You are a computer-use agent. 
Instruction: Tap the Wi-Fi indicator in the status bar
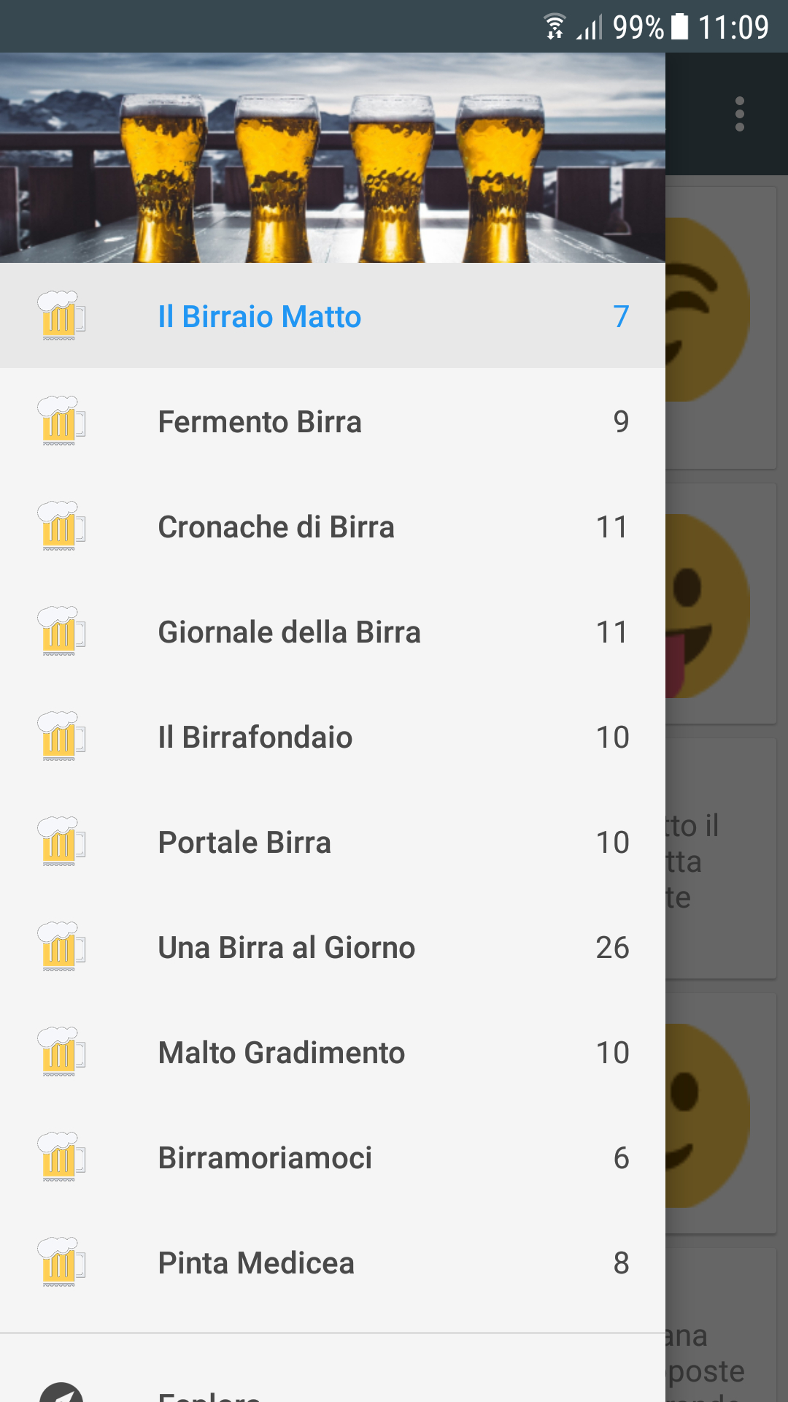pos(555,27)
